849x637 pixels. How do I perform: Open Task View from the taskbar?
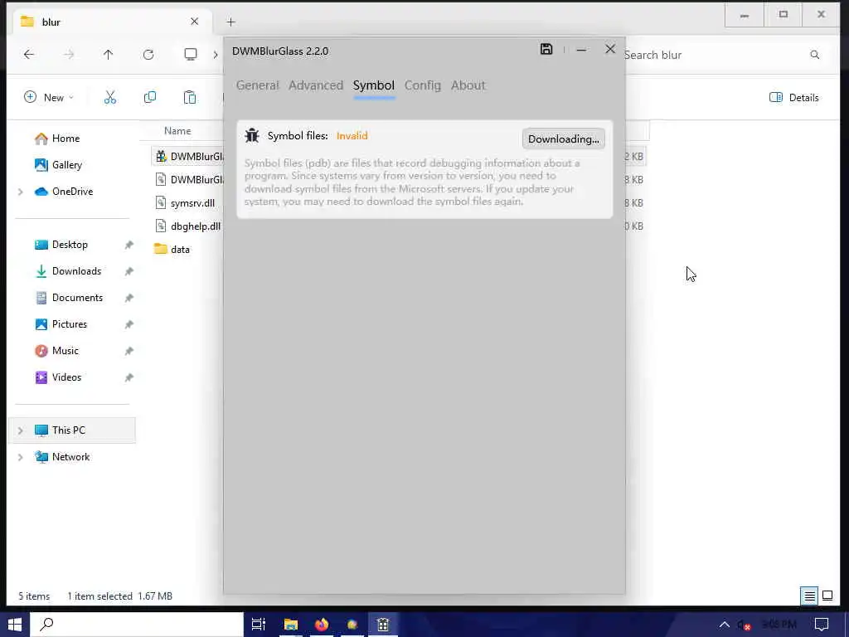259,625
